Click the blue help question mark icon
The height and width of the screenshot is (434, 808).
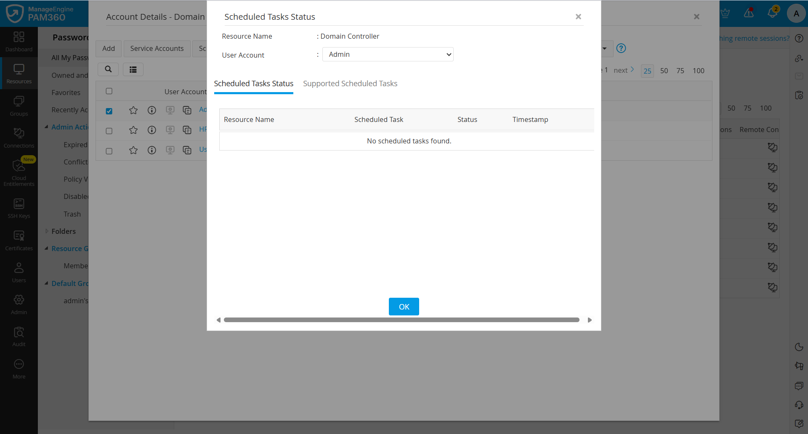(x=621, y=48)
